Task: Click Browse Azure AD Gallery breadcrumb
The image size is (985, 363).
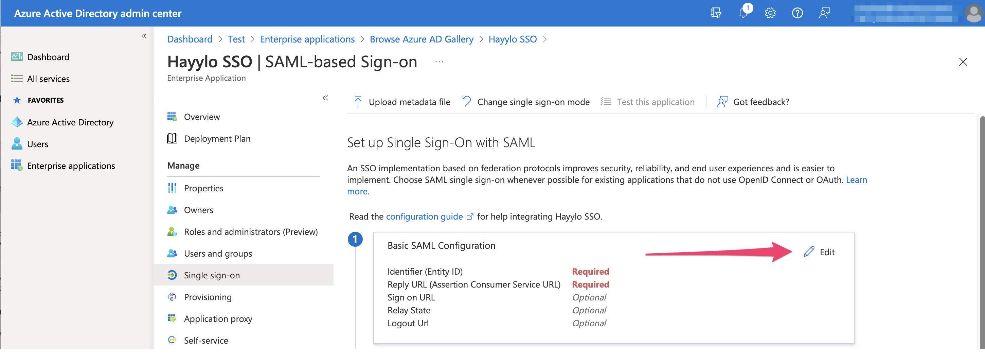Action: click(422, 39)
